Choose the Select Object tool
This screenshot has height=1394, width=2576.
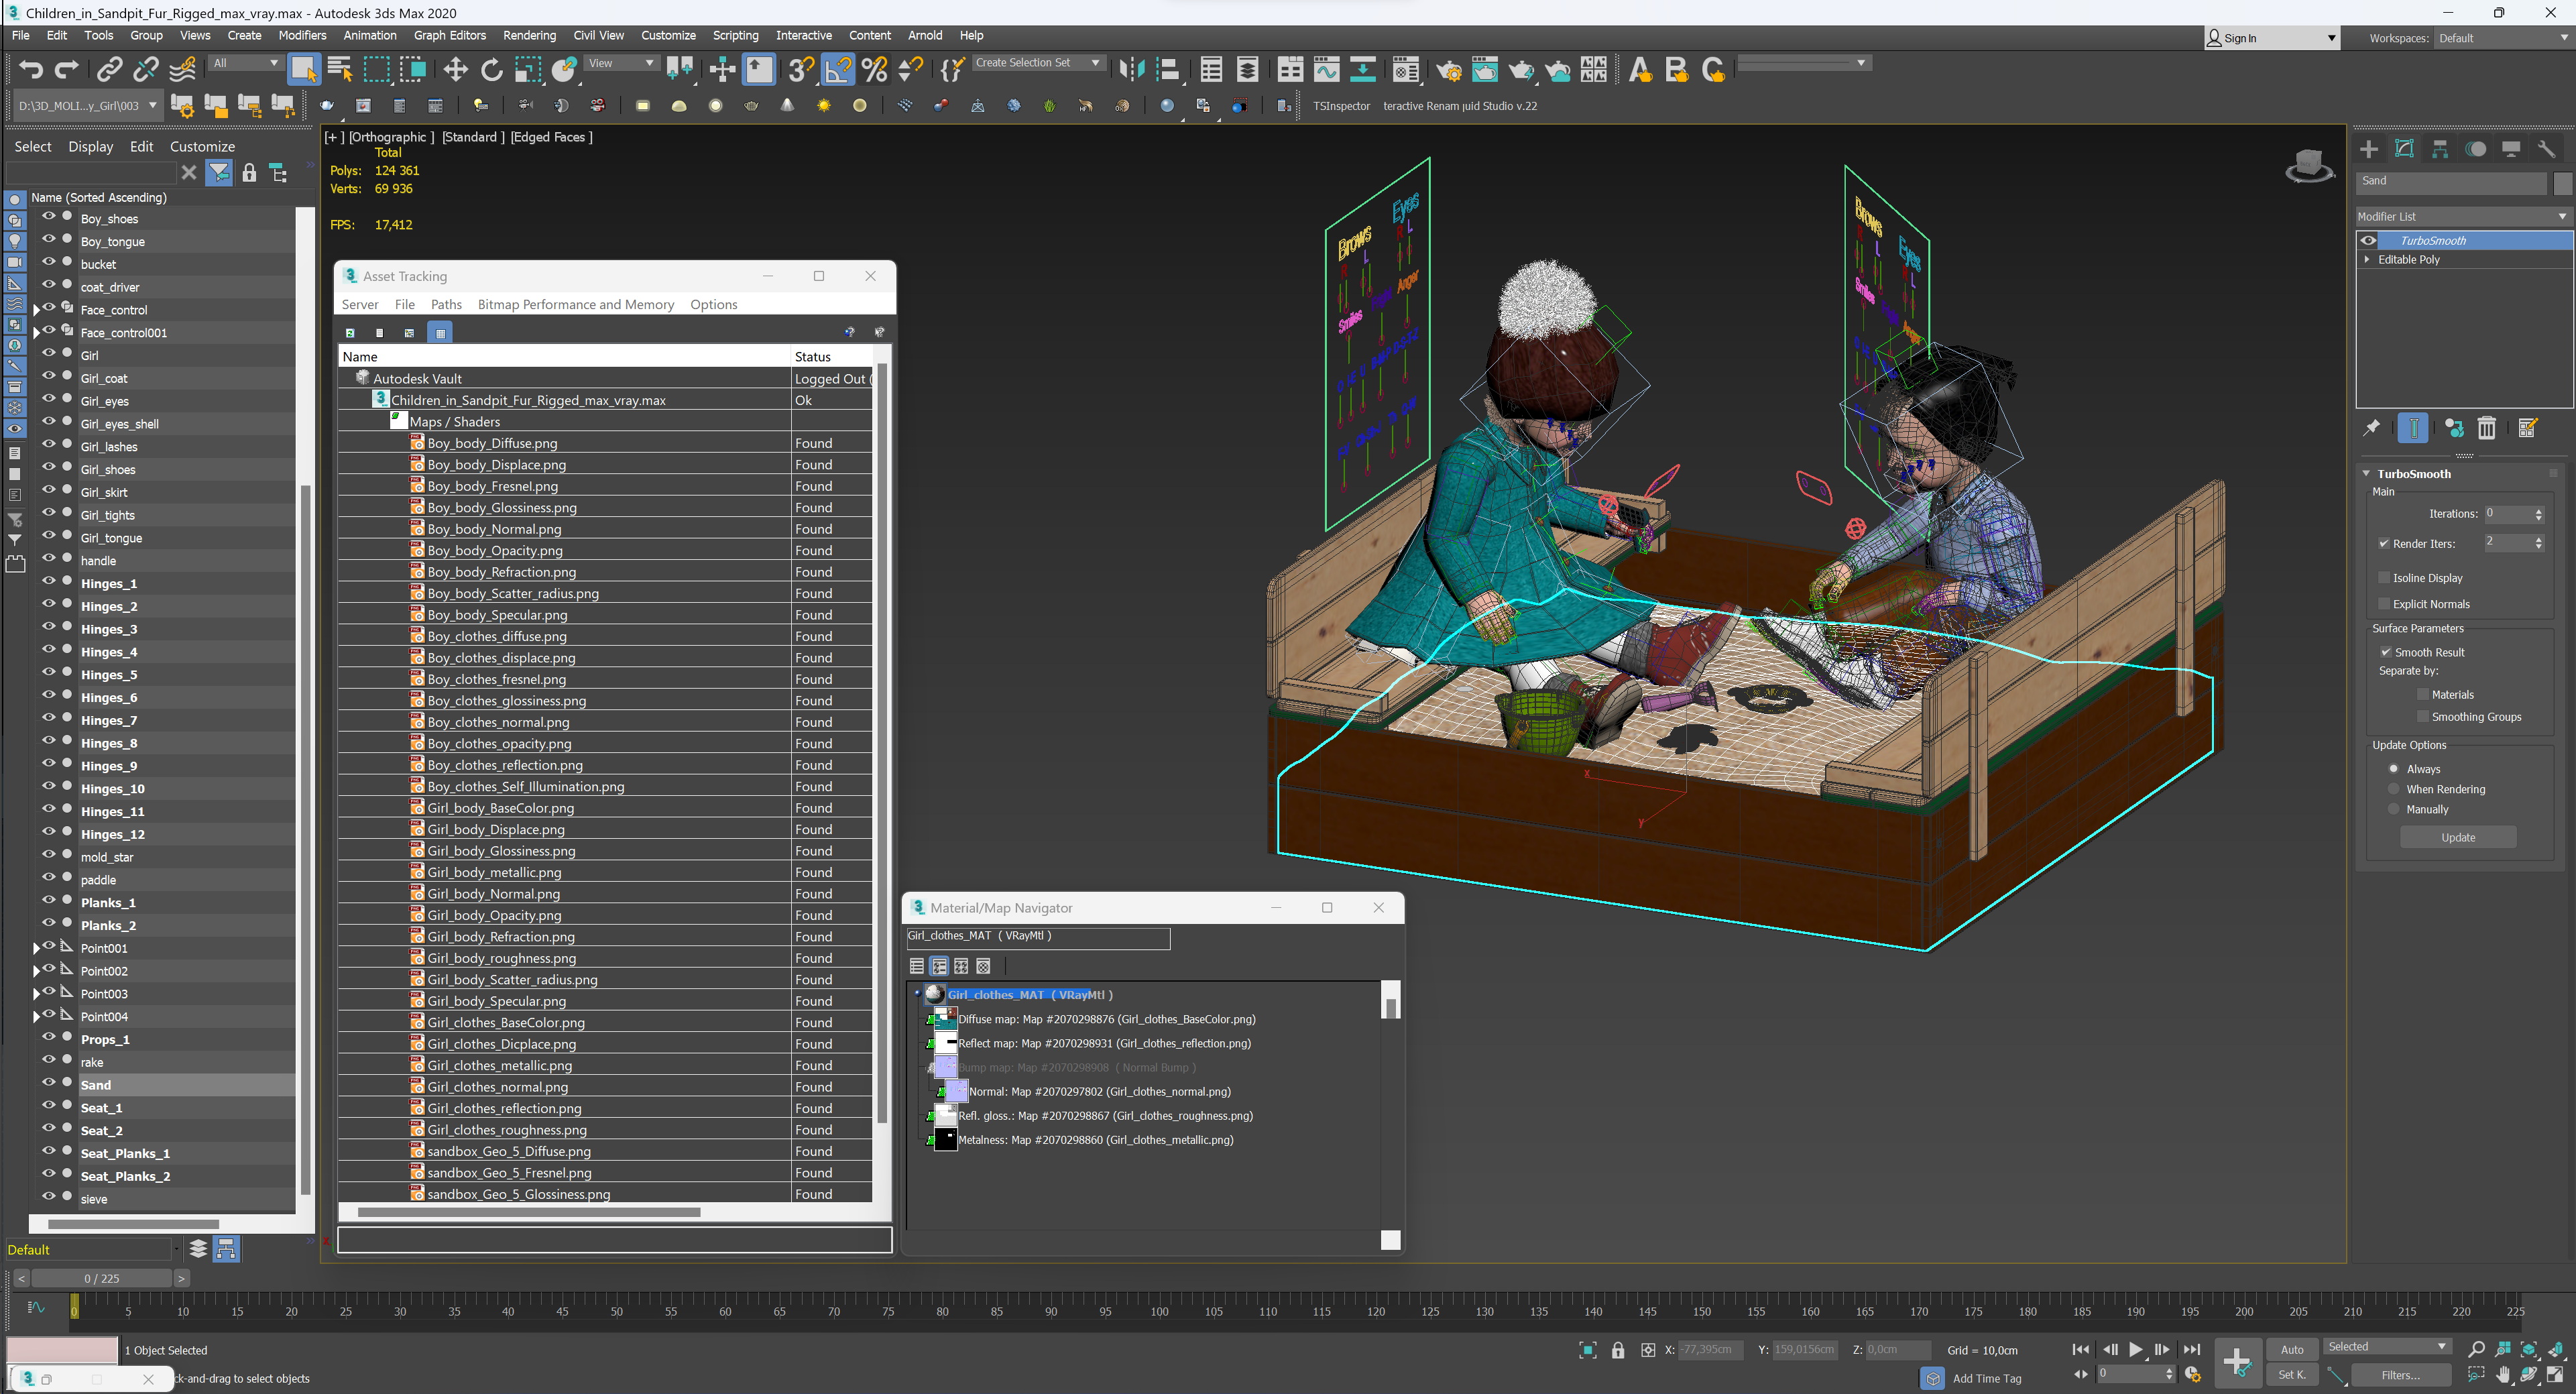[x=303, y=69]
